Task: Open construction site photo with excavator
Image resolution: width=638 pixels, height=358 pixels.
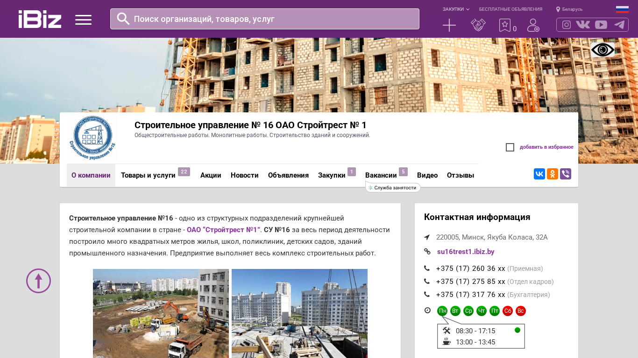Action: [x=161, y=313]
